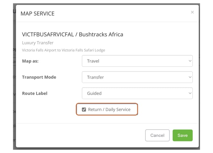Click the 'Transport Mode' field label
213x153 pixels.
(39, 77)
